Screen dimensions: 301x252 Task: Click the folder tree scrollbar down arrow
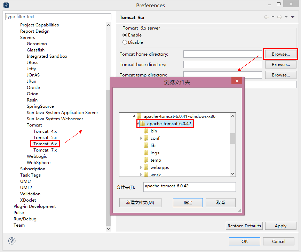tap(232, 174)
